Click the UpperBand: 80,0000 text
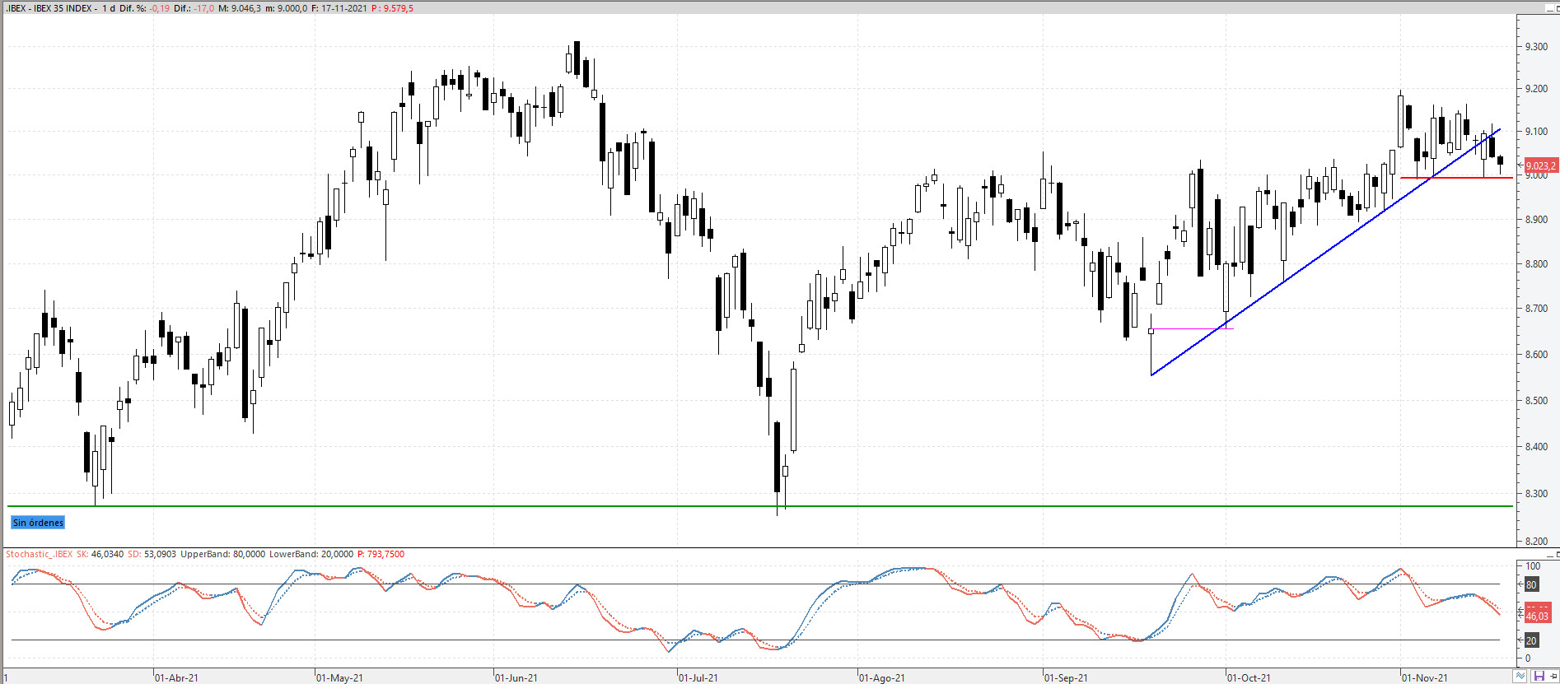The width and height of the screenshot is (1560, 684). point(222,554)
